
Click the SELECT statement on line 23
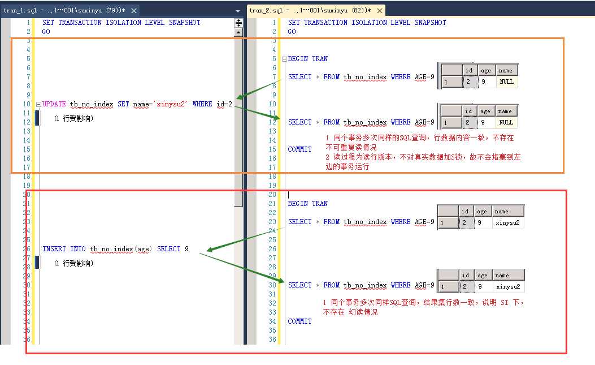[x=361, y=222]
